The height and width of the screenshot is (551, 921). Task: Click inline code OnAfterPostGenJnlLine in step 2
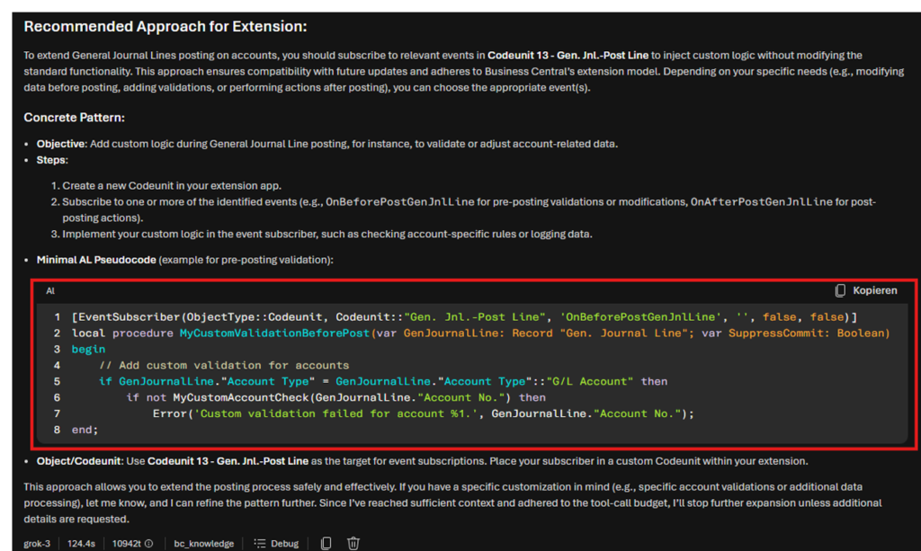tap(761, 202)
